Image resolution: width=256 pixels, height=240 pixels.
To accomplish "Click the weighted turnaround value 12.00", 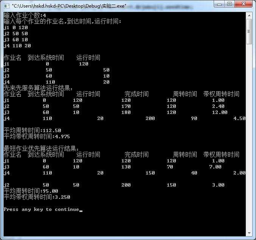I will [220, 112].
